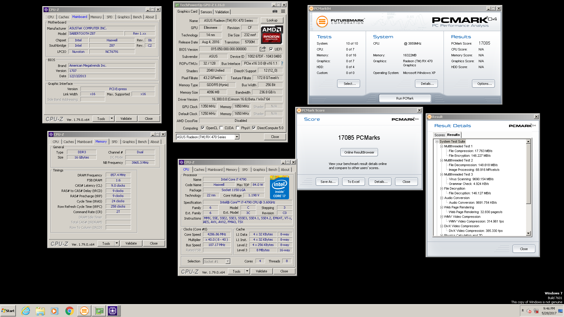This screenshot has width=564, height=317.
Task: Take a GPU-Z screenshot with camera icon
Action: pyautogui.click(x=275, y=11)
